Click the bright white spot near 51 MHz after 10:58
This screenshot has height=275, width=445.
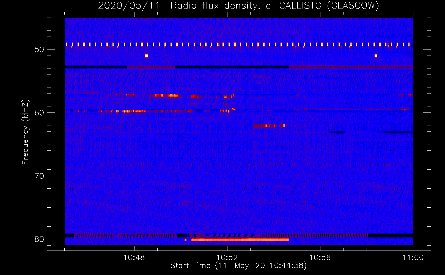coord(376,56)
